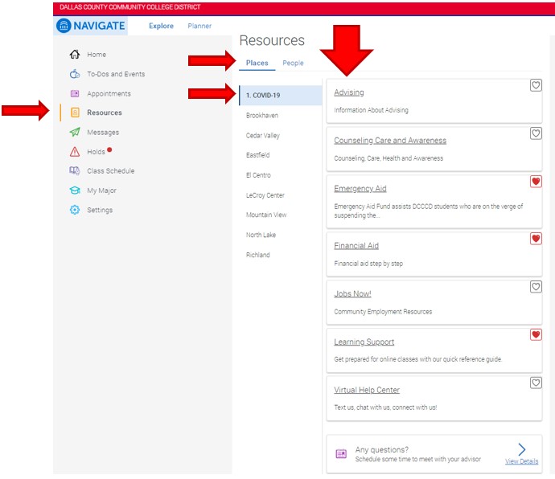Open the Learning Support link
The width and height of the screenshot is (555, 479).
click(364, 342)
